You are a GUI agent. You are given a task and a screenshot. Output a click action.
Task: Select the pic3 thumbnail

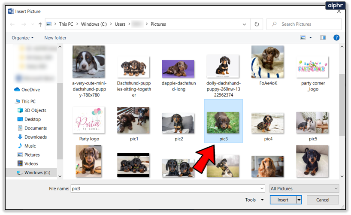(x=223, y=123)
